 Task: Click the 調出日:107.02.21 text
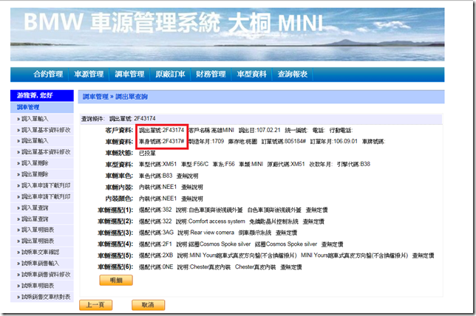(x=259, y=130)
